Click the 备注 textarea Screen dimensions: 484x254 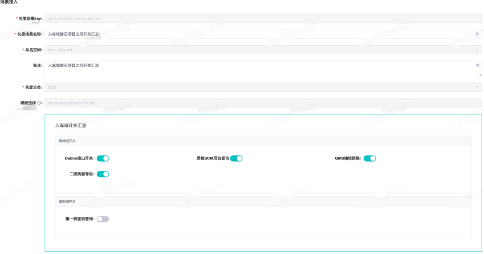pyautogui.click(x=263, y=69)
